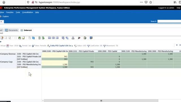Click the 943 cell in 2101 - PSS Capital Private Ltd row

tap(55, 57)
